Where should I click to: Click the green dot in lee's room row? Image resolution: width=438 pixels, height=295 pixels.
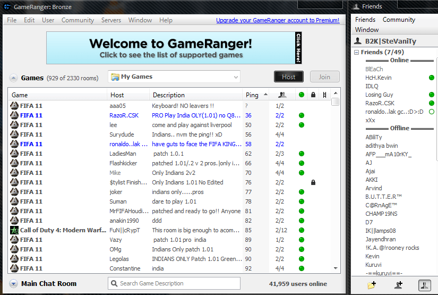pyautogui.click(x=302, y=125)
